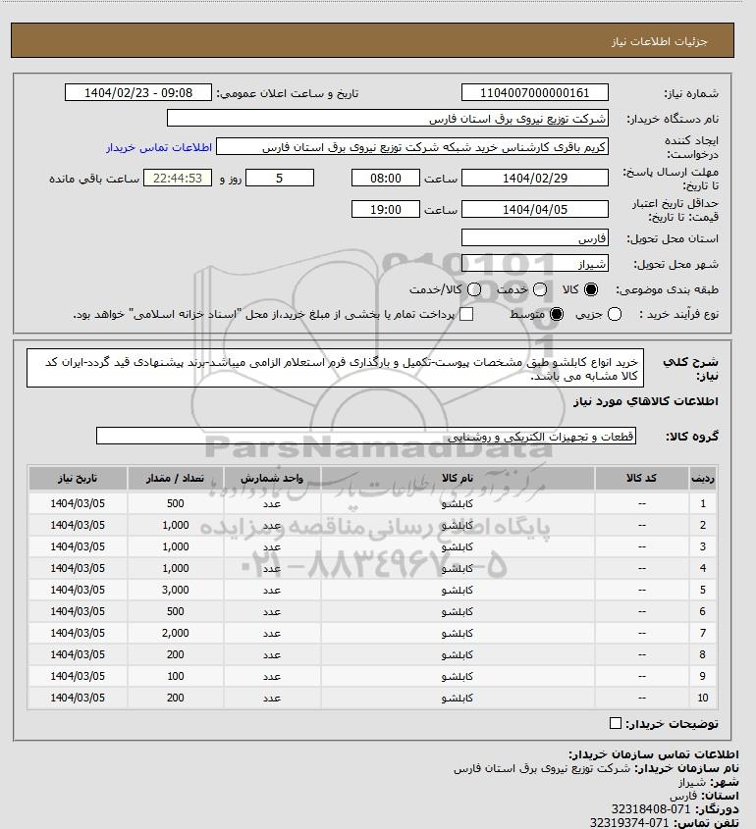Screen dimensions: 756x829
Task: Click the need date in row 3
Action: [x=78, y=546]
